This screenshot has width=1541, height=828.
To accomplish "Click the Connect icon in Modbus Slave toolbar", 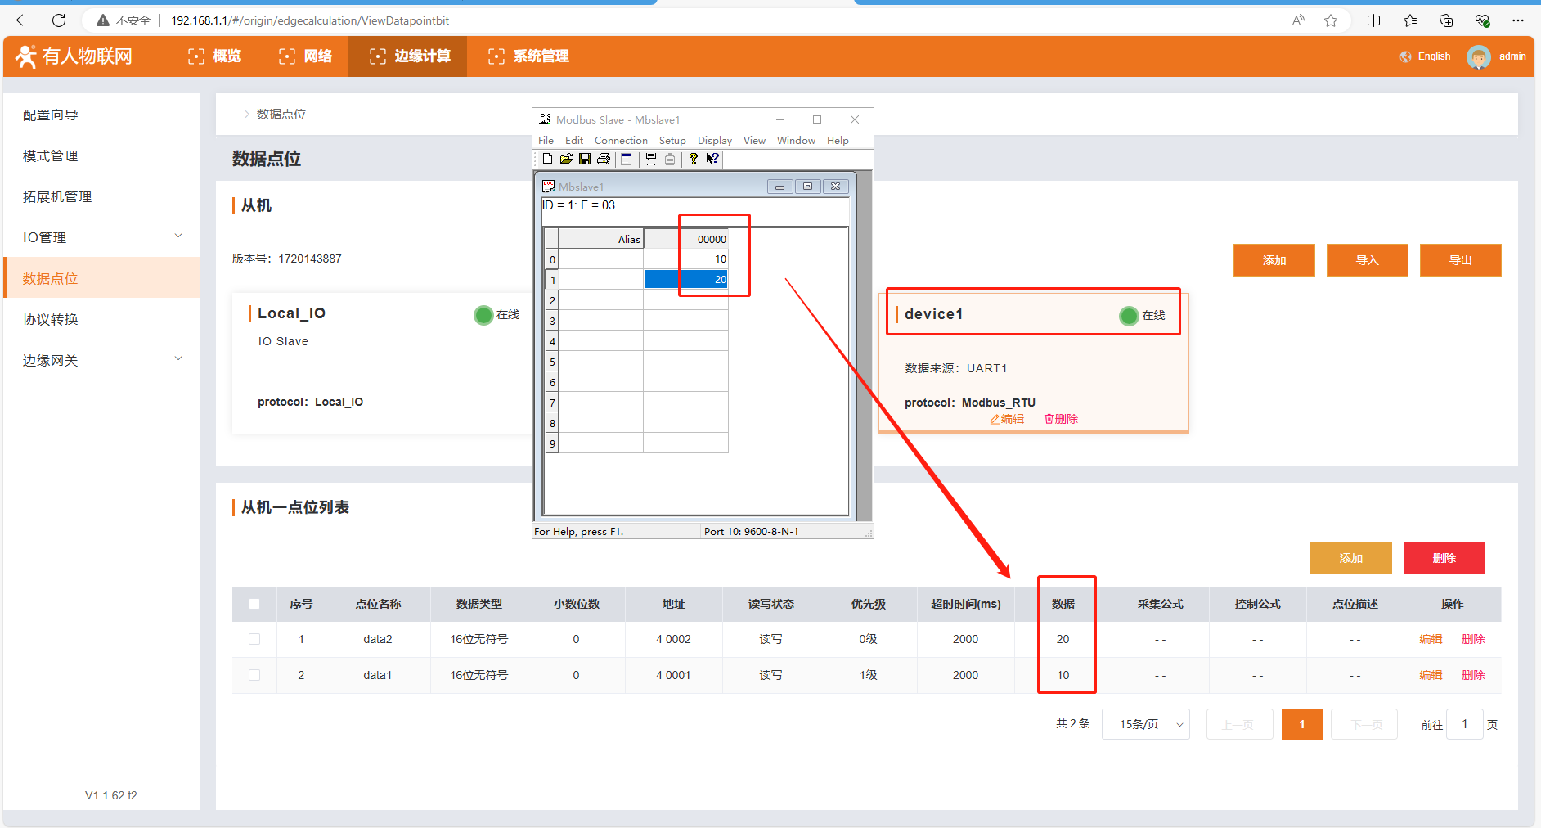I will point(651,159).
